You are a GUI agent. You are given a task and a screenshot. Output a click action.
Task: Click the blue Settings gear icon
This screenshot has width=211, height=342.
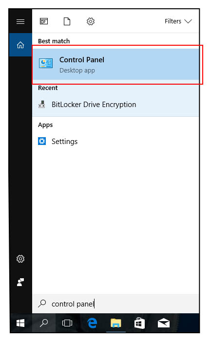click(42, 141)
